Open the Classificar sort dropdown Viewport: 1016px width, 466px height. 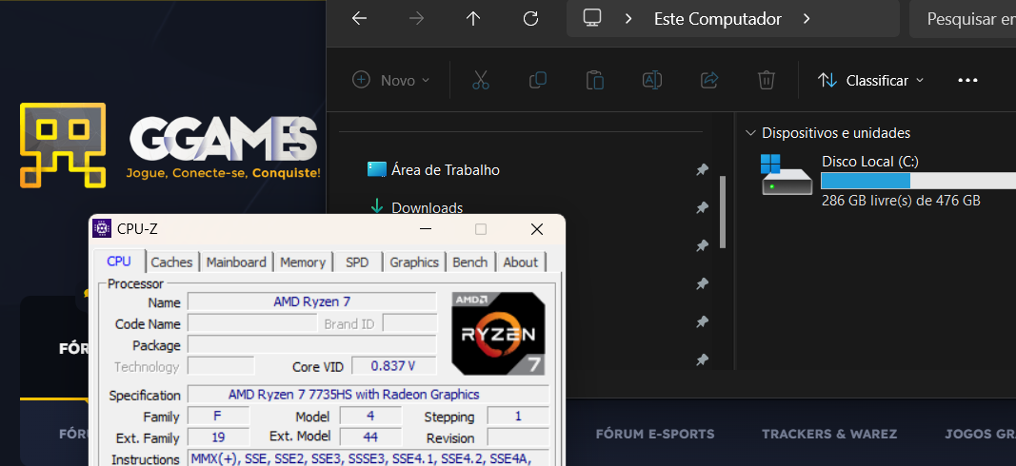(x=871, y=81)
